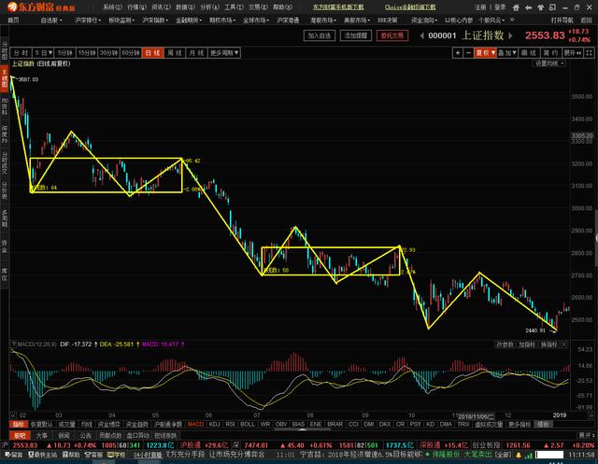The width and height of the screenshot is (598, 464).
Task: Switch chart to 周线 period
Action: (172, 53)
